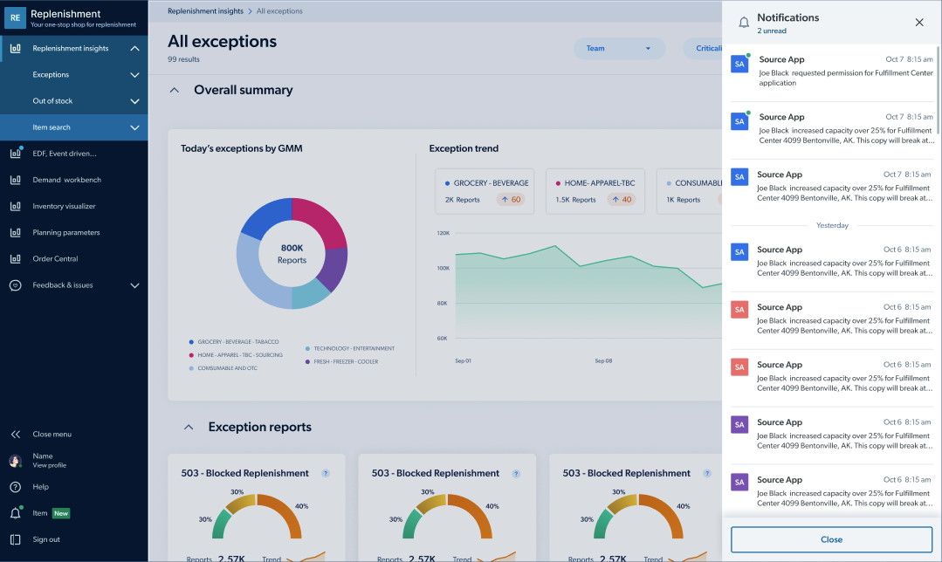Click the Feedback & issues heart icon
This screenshot has height=562, width=942.
(x=16, y=285)
